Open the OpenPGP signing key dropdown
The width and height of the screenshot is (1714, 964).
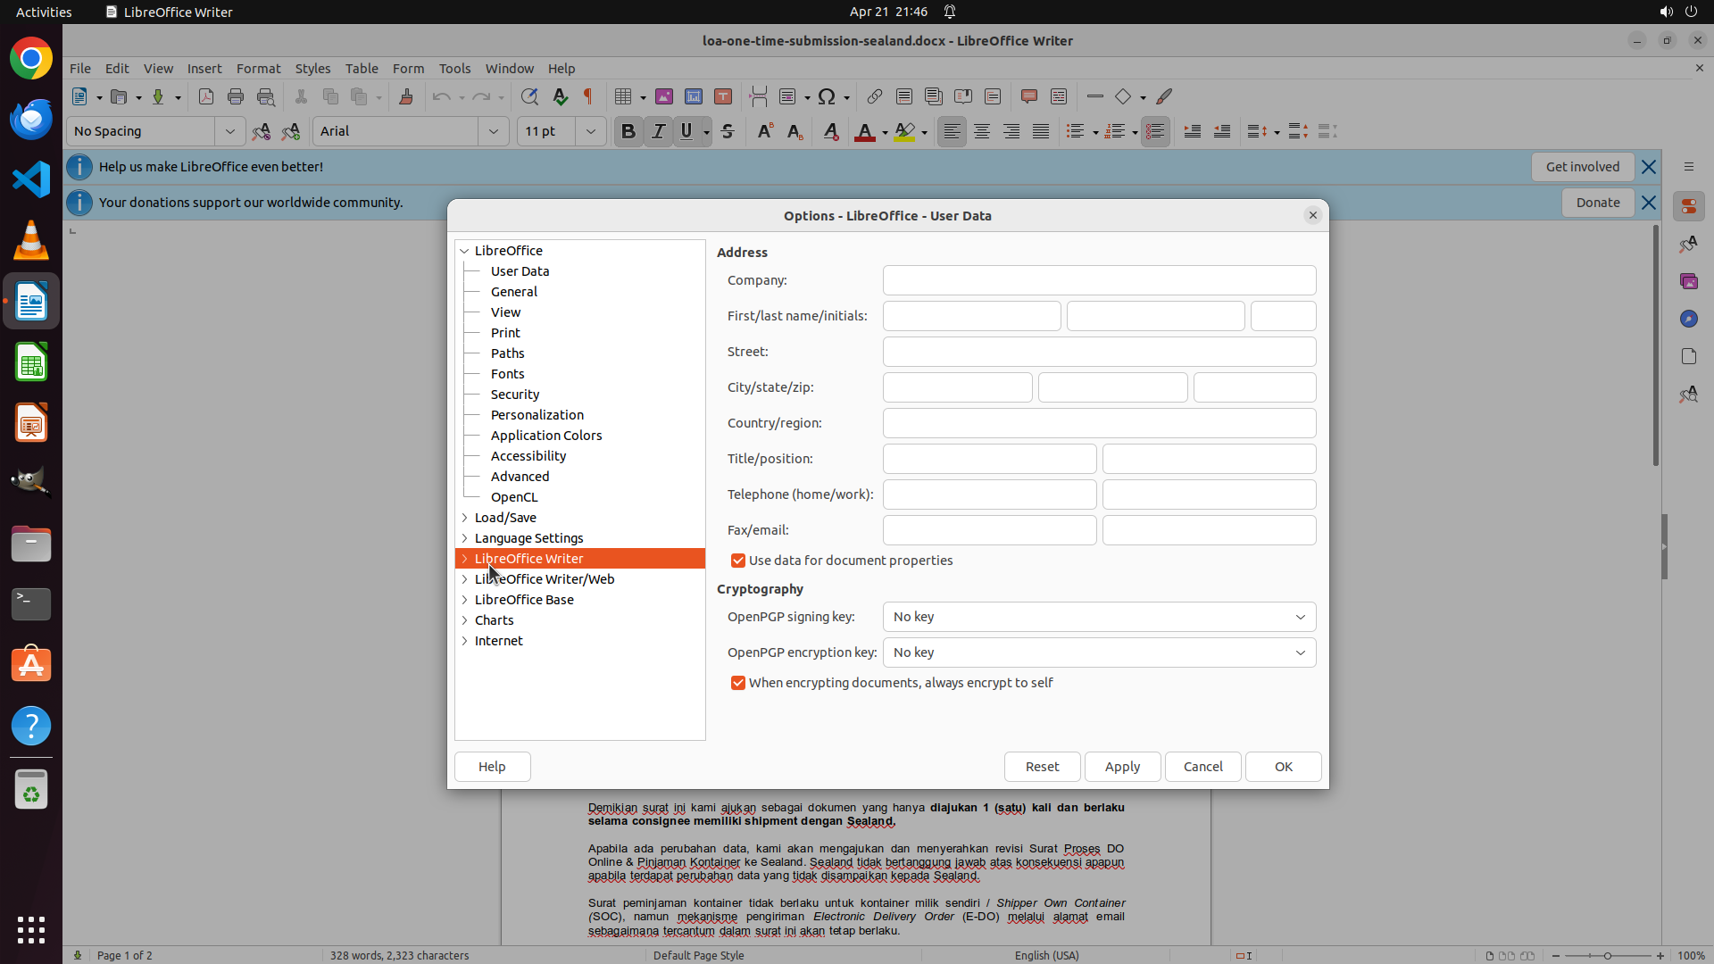click(1099, 617)
